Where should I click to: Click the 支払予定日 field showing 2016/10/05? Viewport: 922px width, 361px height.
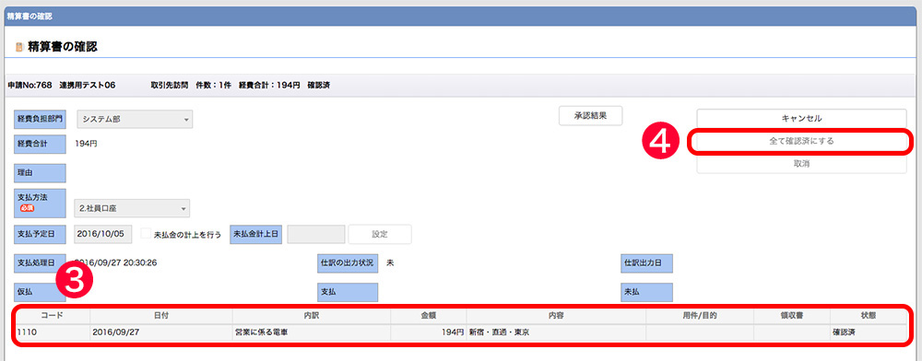coord(103,234)
